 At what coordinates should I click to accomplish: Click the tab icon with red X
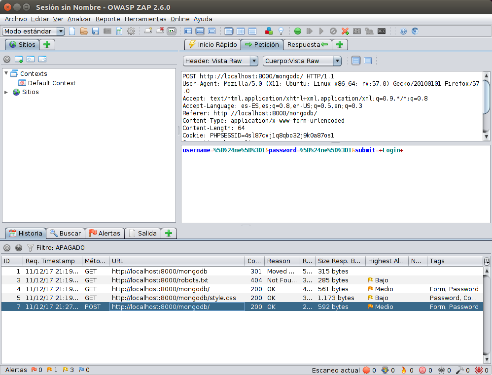pyautogui.click(x=160, y=31)
